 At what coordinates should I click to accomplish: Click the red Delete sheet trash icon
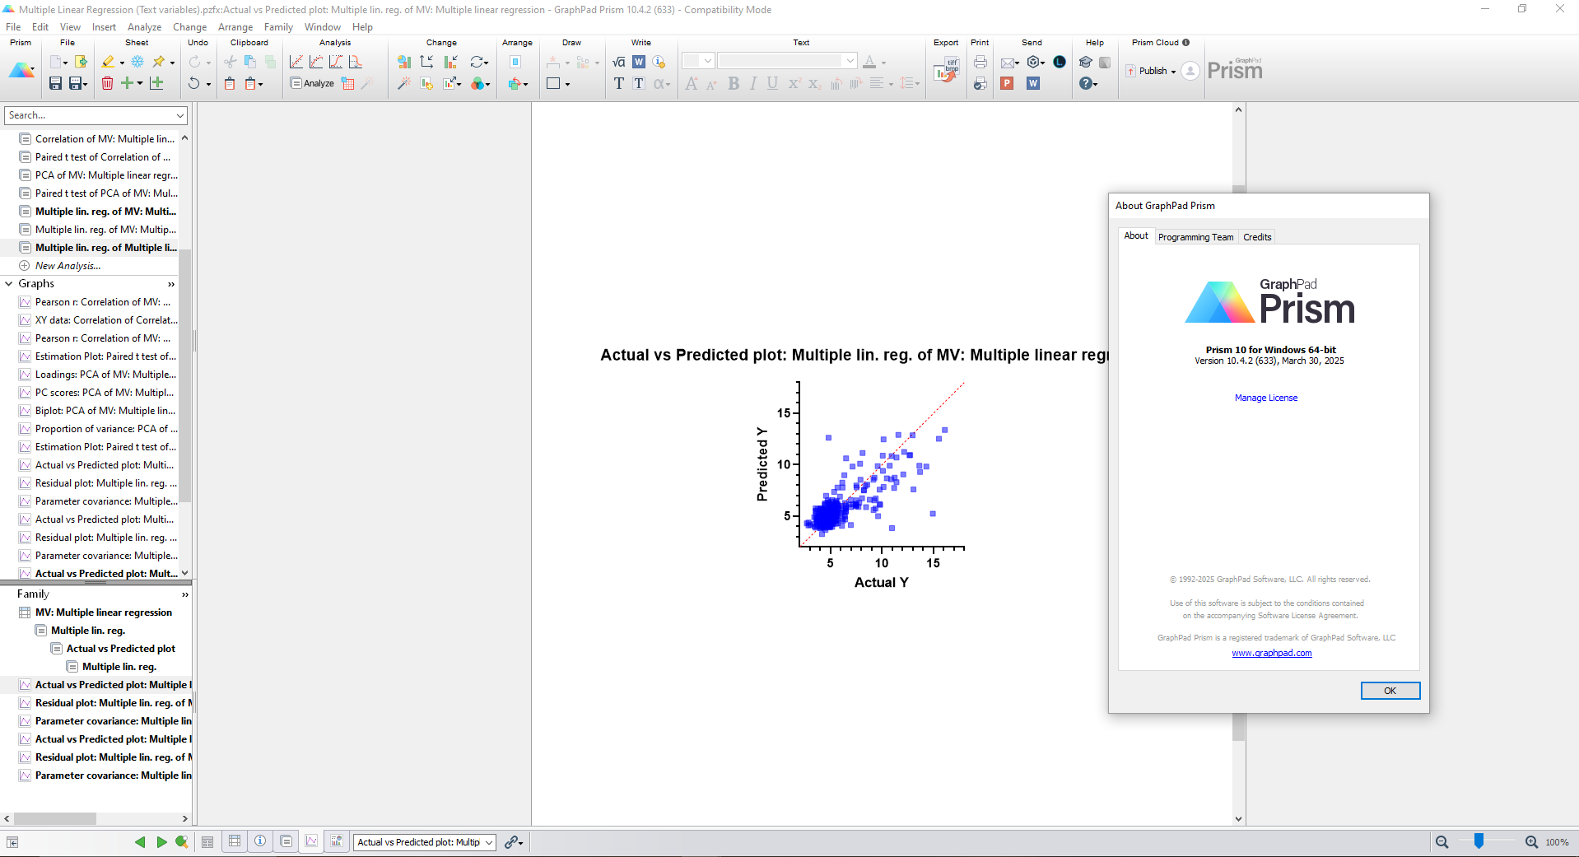coord(107,83)
